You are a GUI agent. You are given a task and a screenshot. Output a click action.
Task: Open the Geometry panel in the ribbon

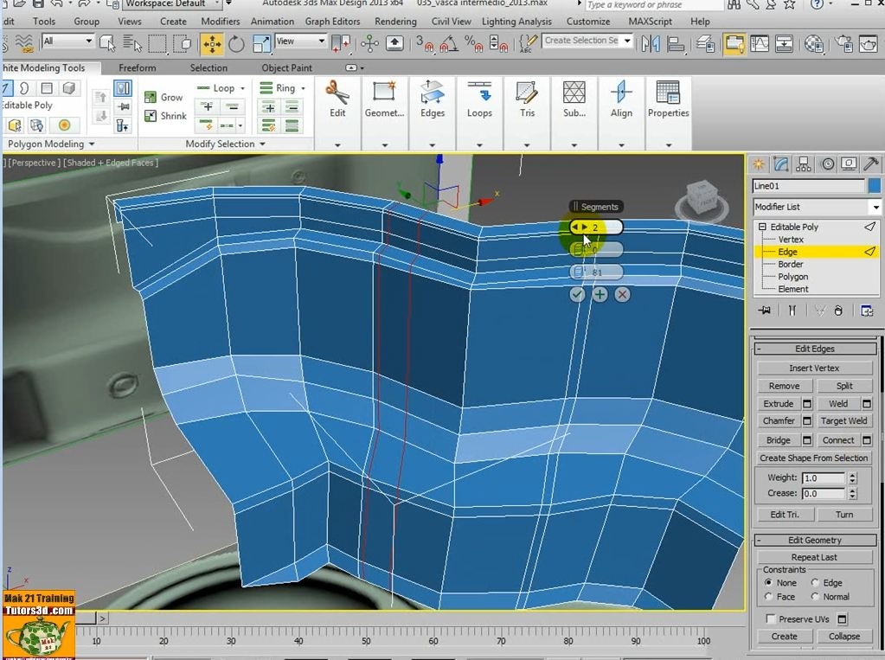pyautogui.click(x=384, y=102)
